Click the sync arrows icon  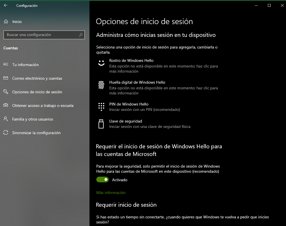point(6,132)
